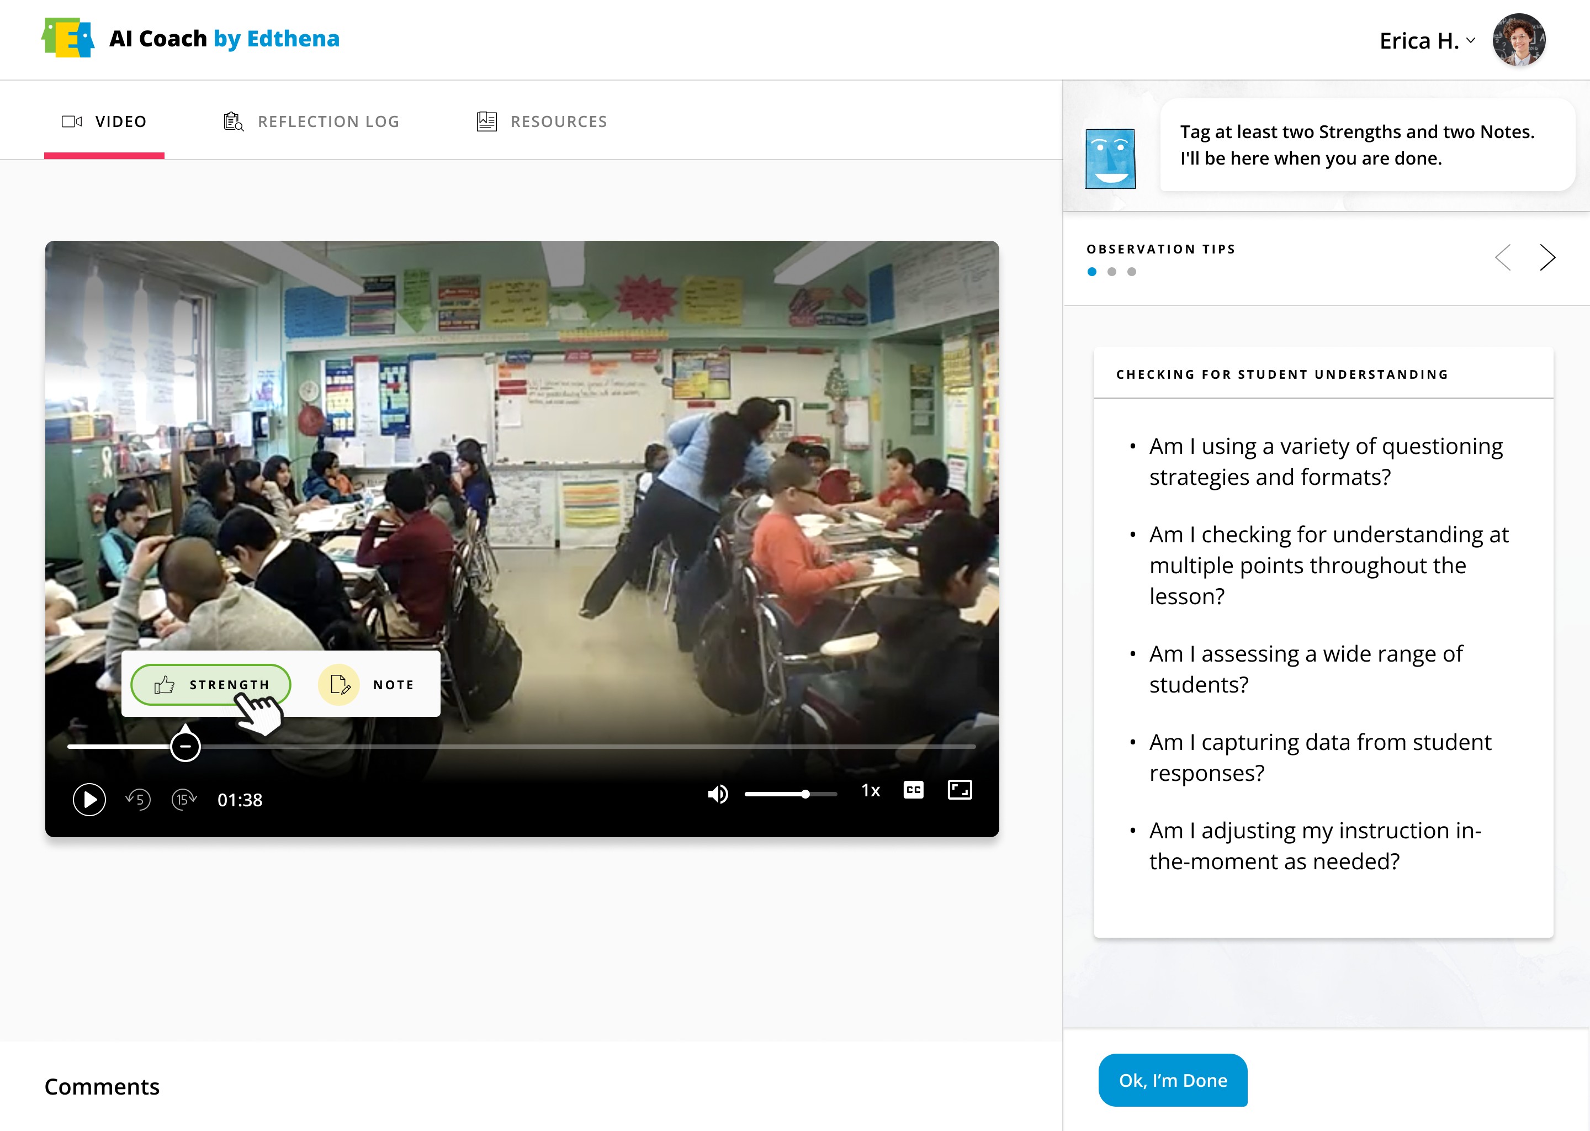Switch to the Reflection Log tab
1590x1131 pixels.
(311, 121)
